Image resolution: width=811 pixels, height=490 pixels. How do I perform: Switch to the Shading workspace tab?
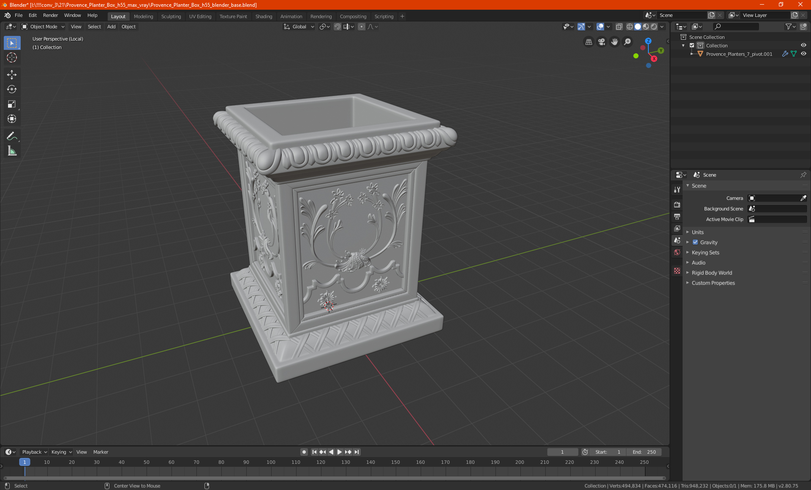tap(264, 16)
